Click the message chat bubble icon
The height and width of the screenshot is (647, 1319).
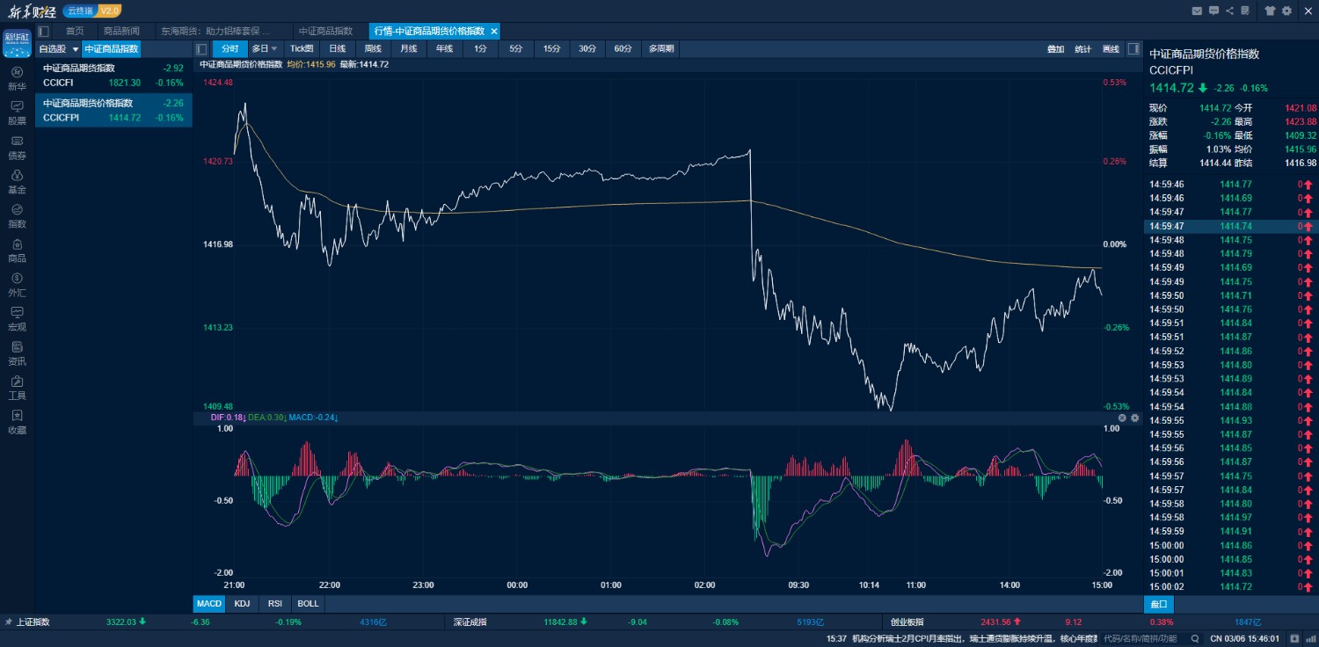point(1213,11)
